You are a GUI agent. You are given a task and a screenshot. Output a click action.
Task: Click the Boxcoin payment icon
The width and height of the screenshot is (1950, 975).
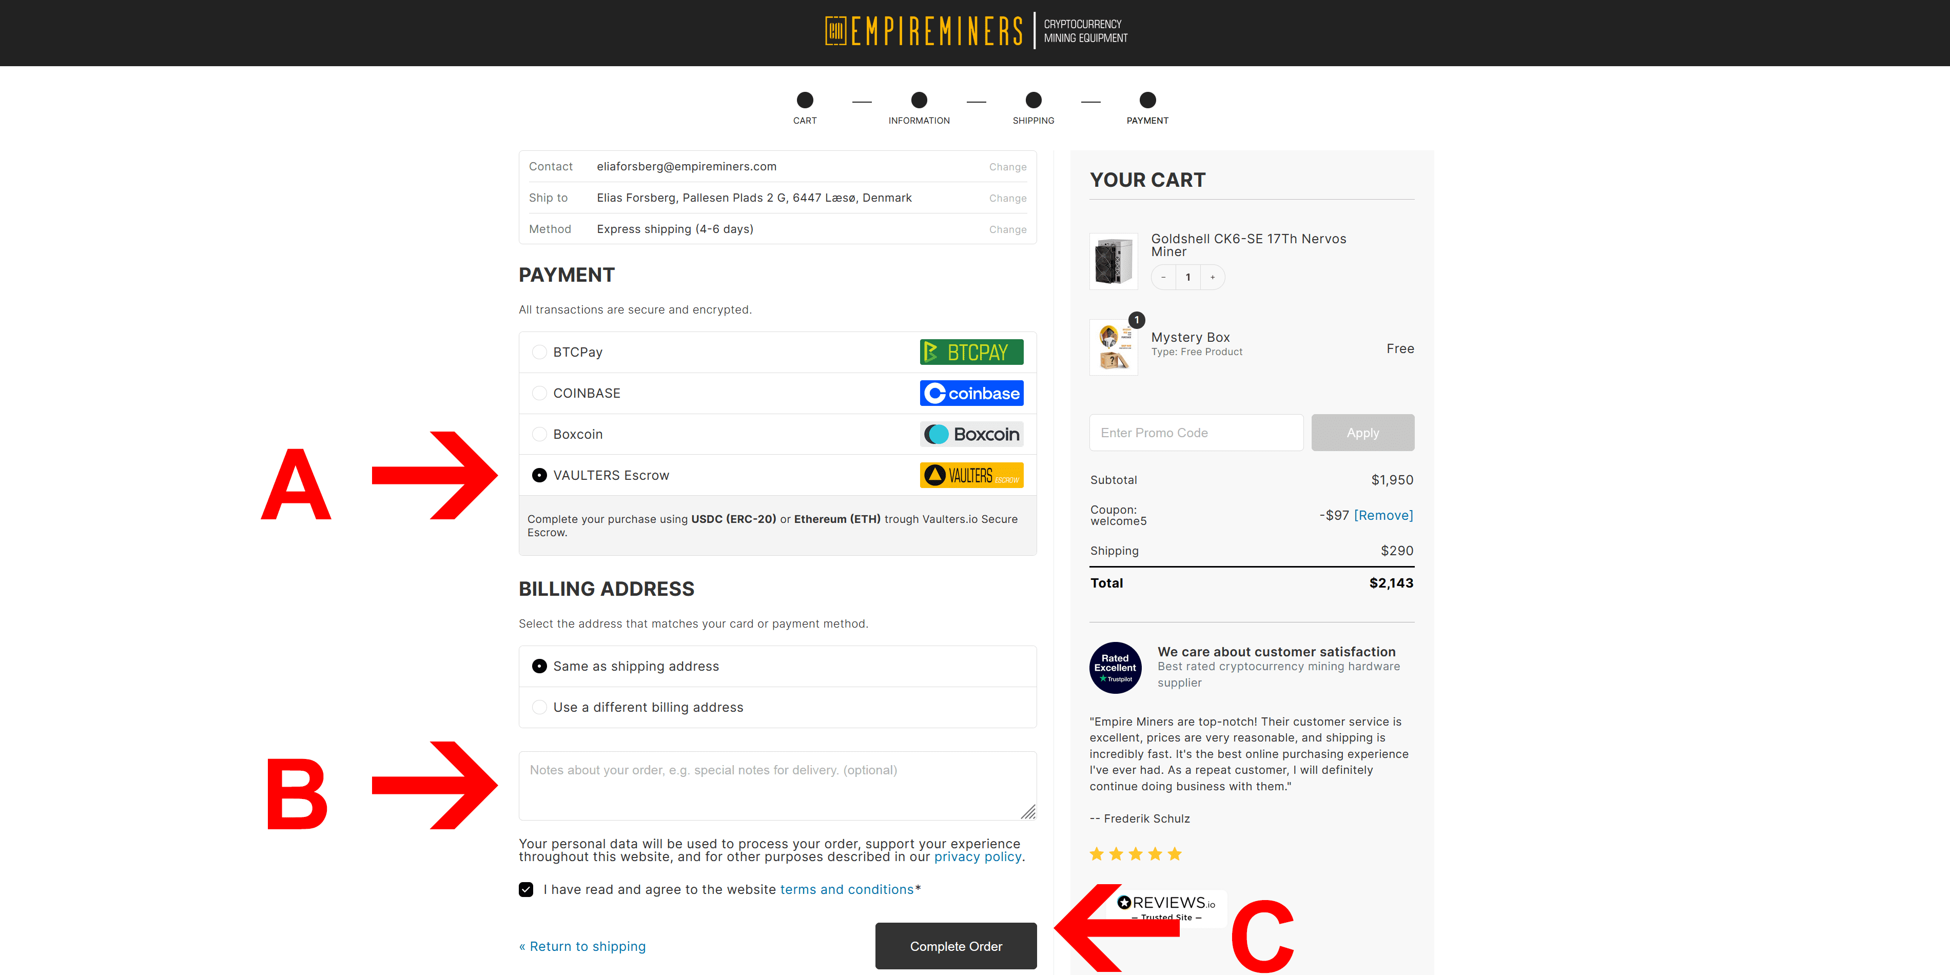pos(971,434)
